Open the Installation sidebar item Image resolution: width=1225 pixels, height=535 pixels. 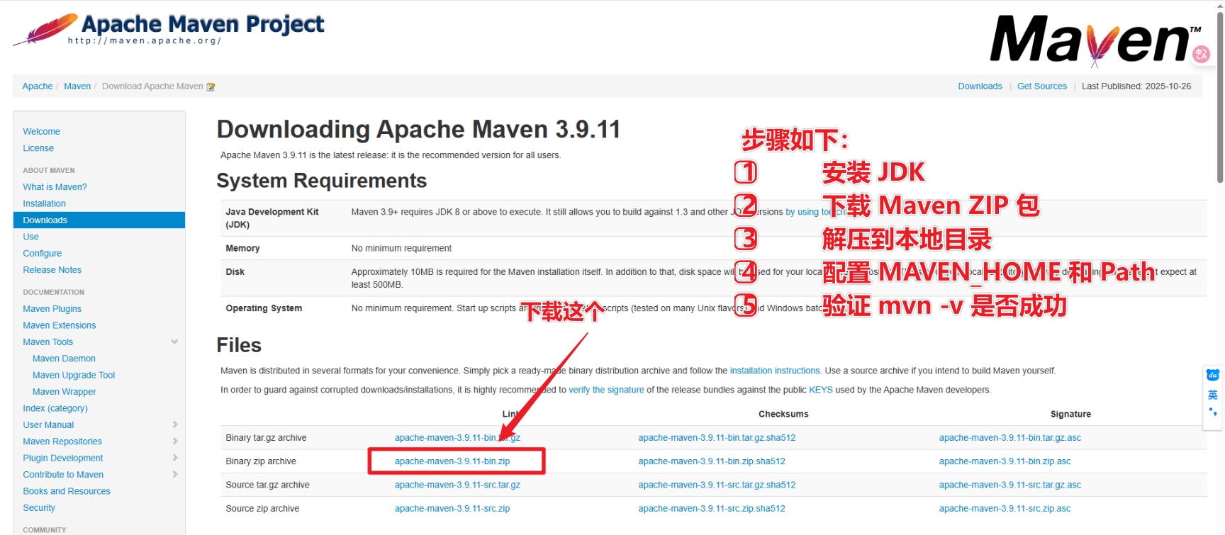coord(44,203)
